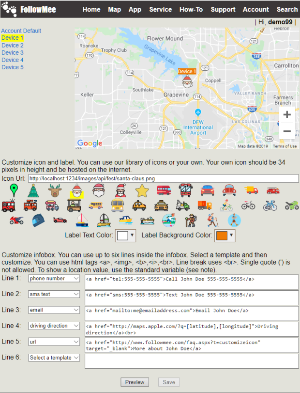Choose the walker in blue circle icon
Screen dimensions: 300x393
235,220
